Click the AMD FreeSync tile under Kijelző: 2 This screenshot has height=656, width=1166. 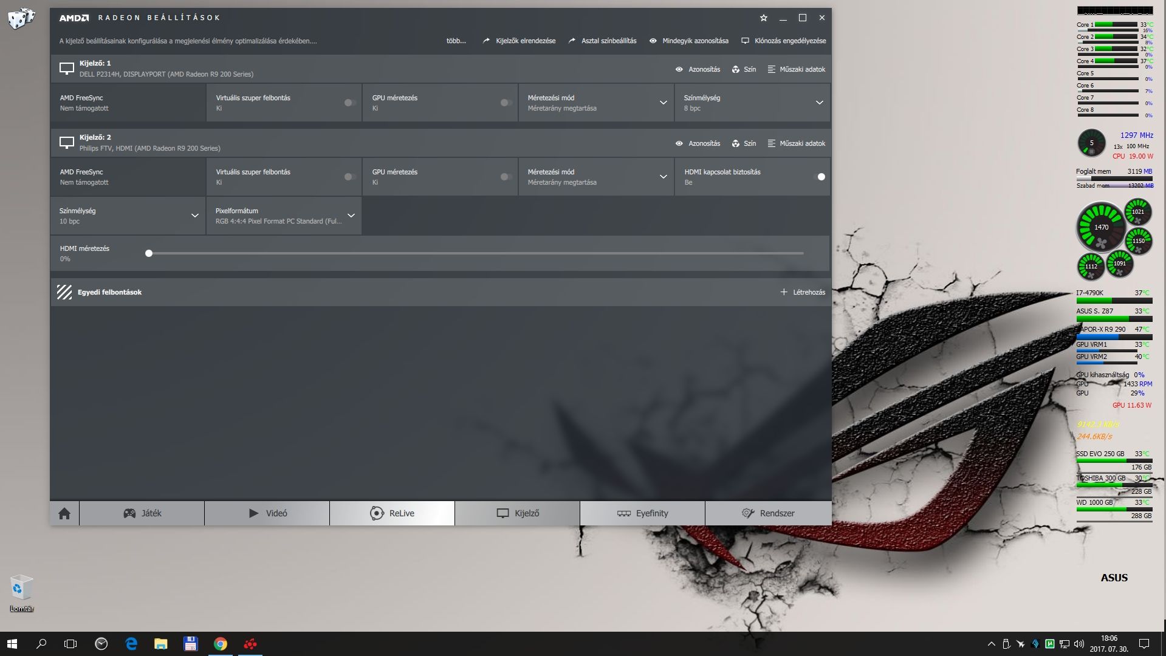[x=128, y=177]
